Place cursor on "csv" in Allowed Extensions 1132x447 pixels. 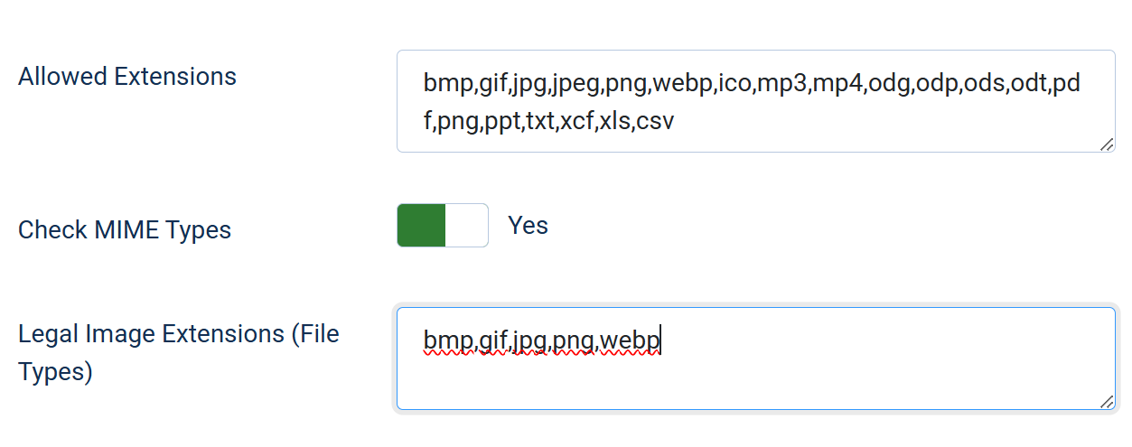(655, 120)
